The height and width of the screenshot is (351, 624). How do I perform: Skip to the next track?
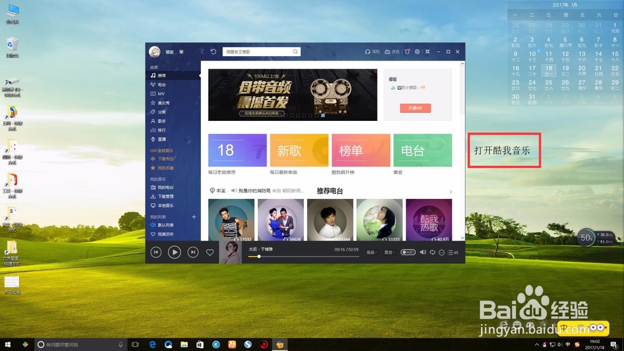coord(193,252)
